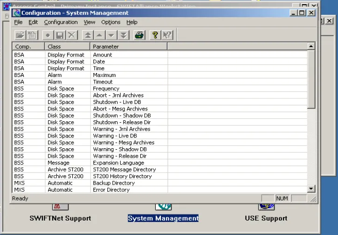Go to next entry with down arrow

coord(111,35)
